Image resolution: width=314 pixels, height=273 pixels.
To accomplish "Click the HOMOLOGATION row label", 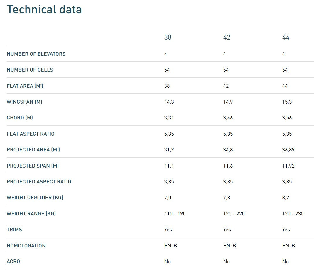I will click(26, 246).
